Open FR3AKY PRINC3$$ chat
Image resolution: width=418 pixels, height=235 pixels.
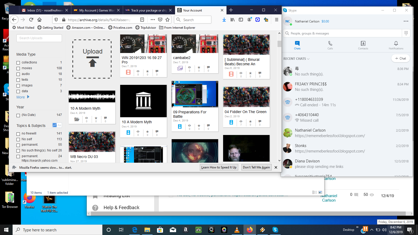[347, 87]
